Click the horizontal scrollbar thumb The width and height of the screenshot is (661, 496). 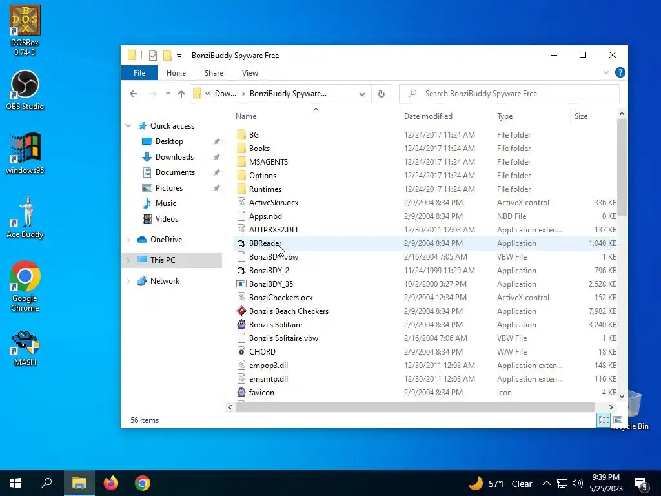coord(415,407)
